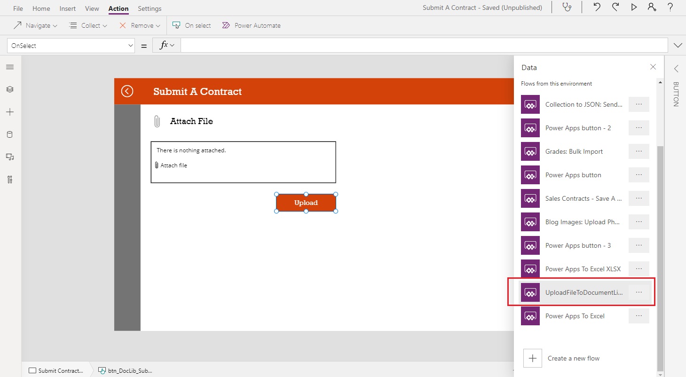Click Create a new flow
This screenshot has width=686, height=377.
tap(574, 358)
